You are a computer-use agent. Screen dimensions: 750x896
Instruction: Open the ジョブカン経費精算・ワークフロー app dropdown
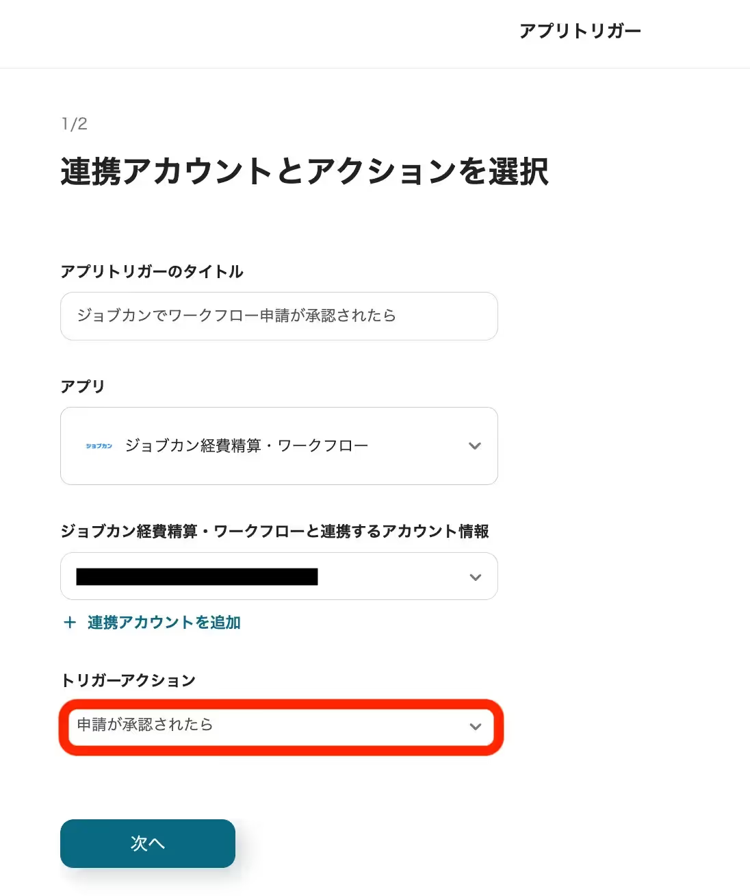pyautogui.click(x=279, y=446)
